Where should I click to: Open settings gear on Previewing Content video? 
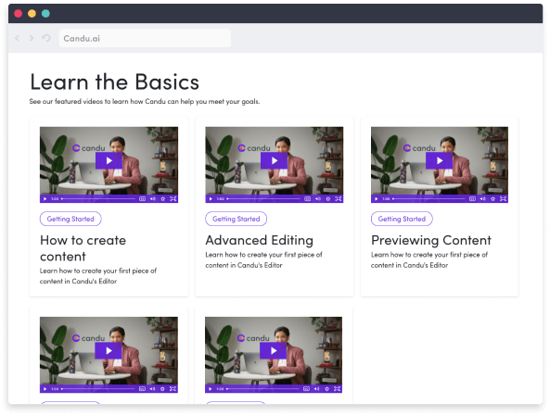pyautogui.click(x=492, y=198)
